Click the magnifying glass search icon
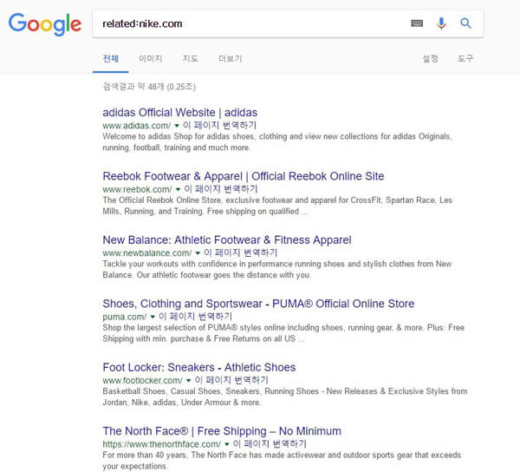 point(465,23)
